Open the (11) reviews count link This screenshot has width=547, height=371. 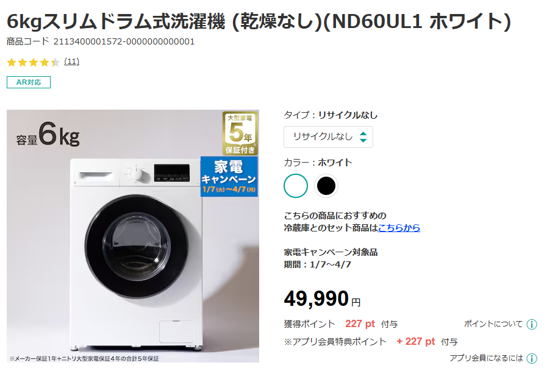point(71,62)
